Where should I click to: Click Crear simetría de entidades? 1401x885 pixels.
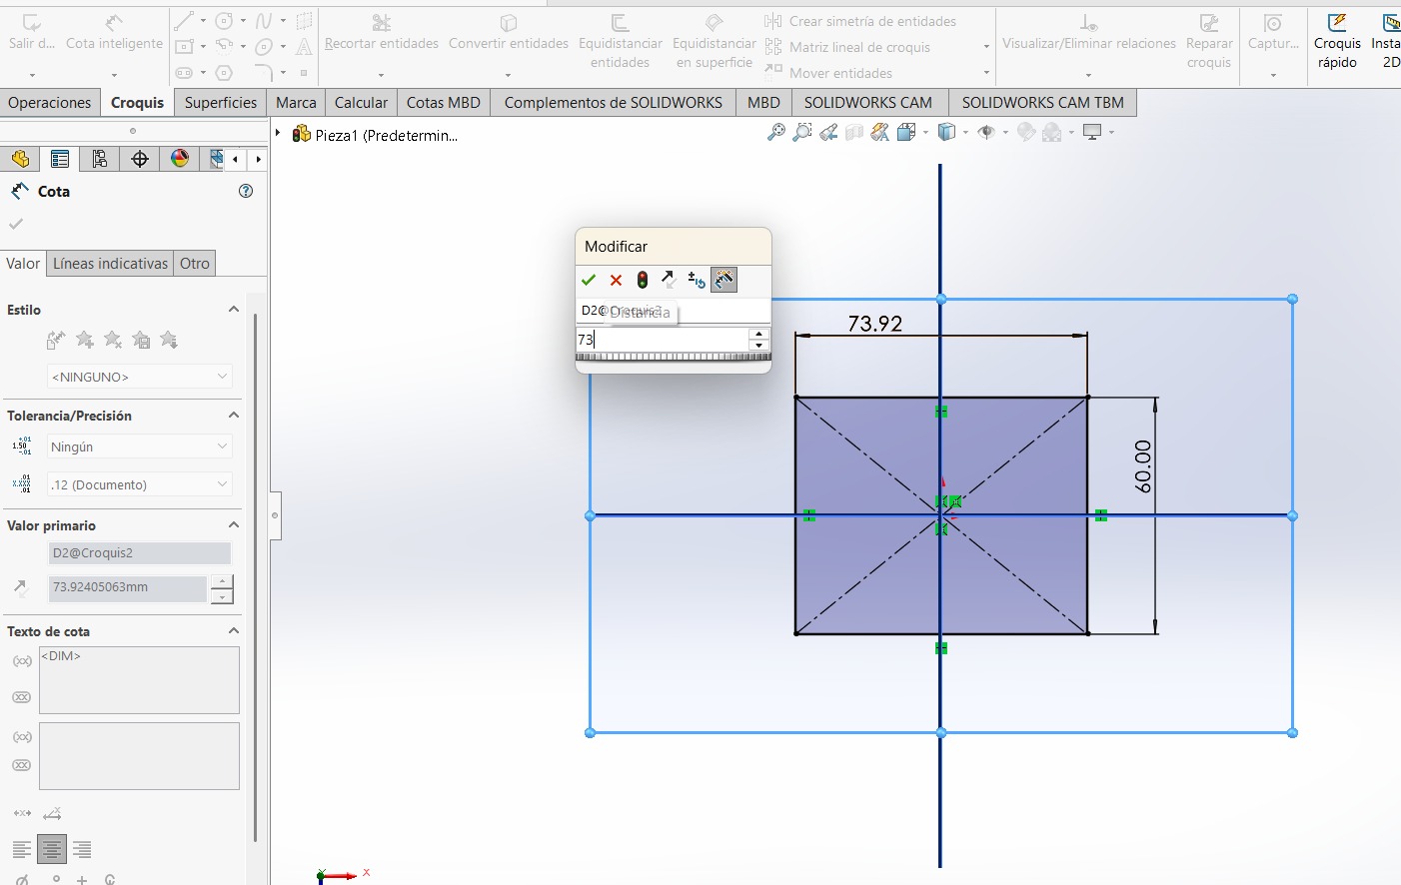coord(861,21)
